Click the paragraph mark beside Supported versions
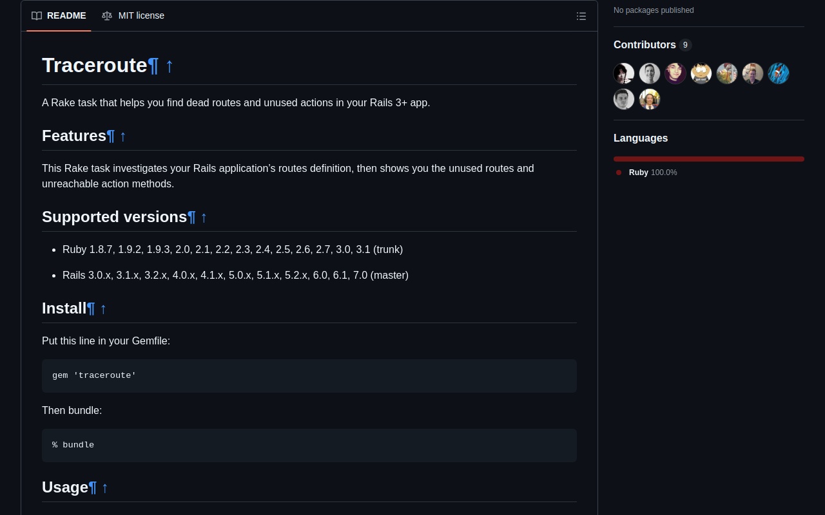 coord(191,217)
